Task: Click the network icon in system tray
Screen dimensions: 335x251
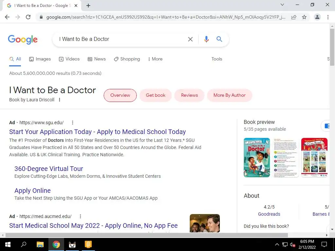Action: point(285,244)
